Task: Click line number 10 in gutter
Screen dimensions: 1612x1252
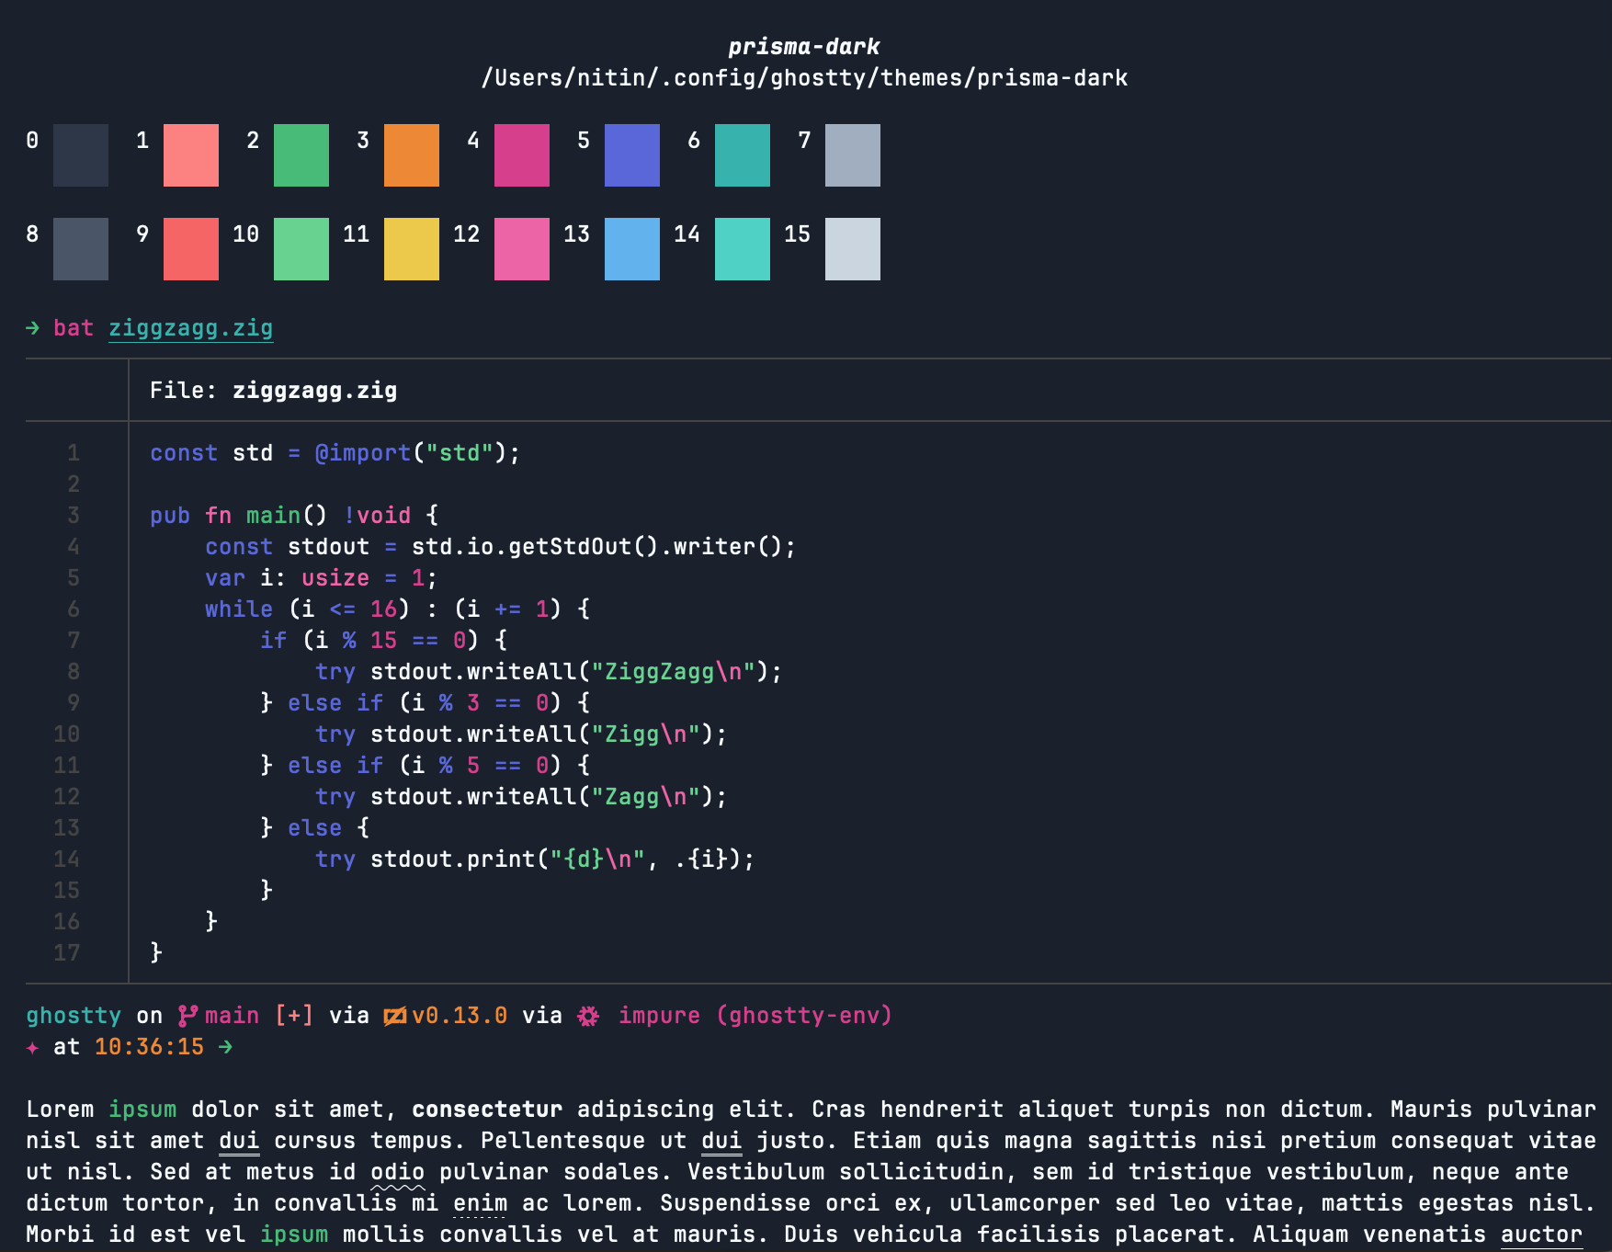Action: pos(66,734)
